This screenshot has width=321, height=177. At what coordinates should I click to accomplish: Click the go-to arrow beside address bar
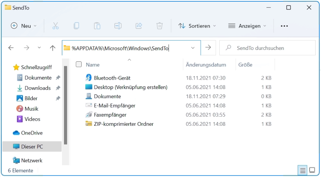pyautogui.click(x=208, y=48)
